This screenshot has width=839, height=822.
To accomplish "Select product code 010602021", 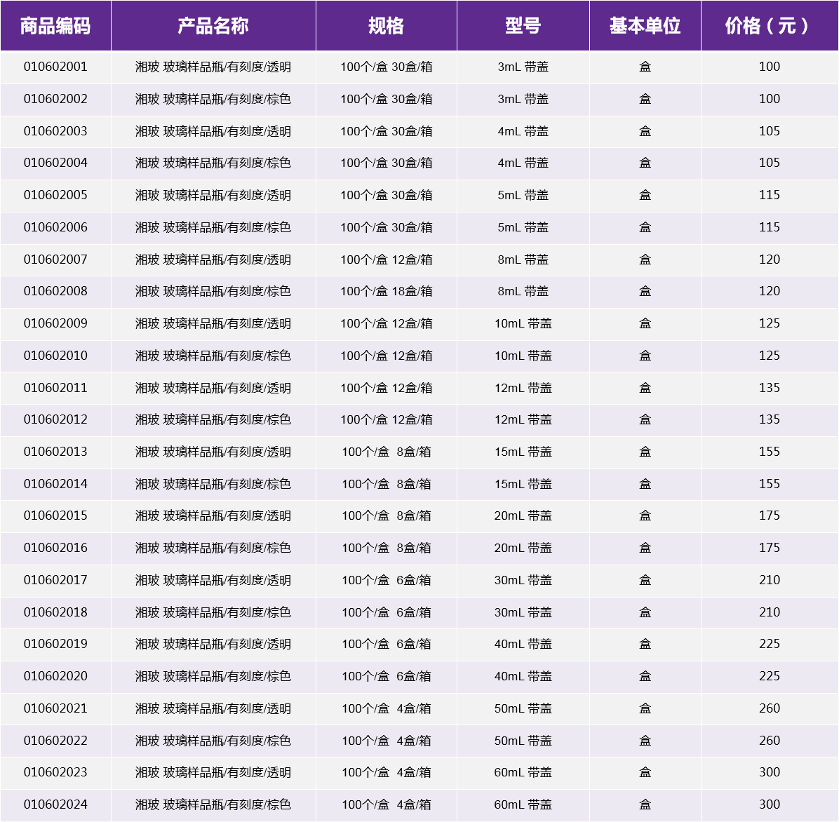I will (55, 708).
